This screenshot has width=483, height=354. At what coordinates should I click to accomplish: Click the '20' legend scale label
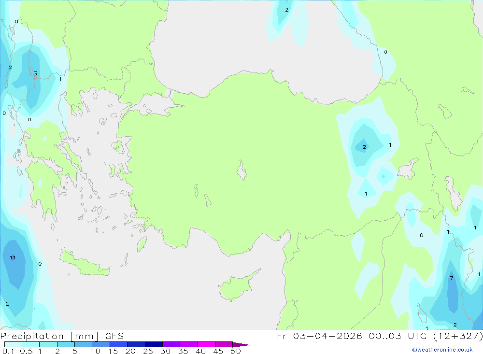[130, 351]
